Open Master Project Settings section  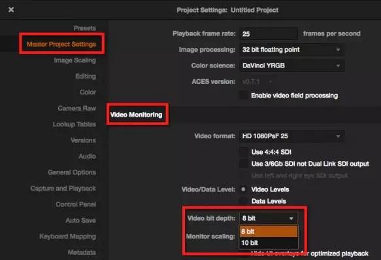pyautogui.click(x=61, y=44)
